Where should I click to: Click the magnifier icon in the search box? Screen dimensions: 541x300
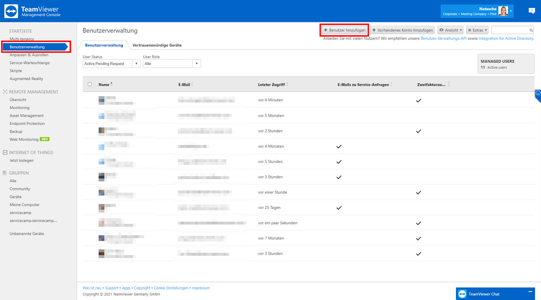click(x=531, y=30)
